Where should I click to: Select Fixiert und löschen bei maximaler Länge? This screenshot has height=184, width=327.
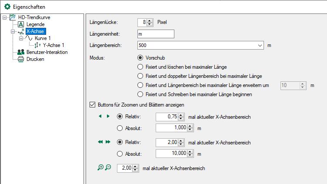pyautogui.click(x=140, y=67)
